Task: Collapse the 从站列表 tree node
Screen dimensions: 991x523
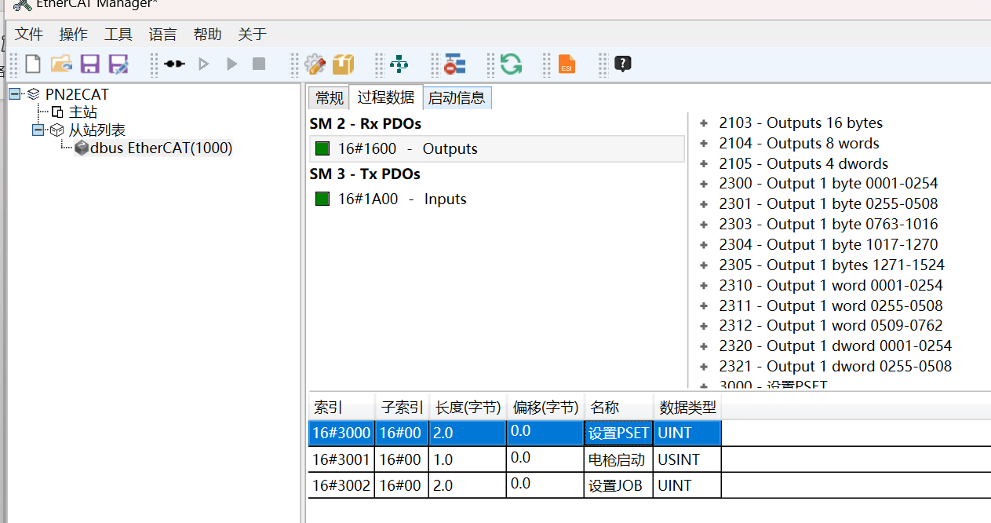Action: [x=38, y=130]
